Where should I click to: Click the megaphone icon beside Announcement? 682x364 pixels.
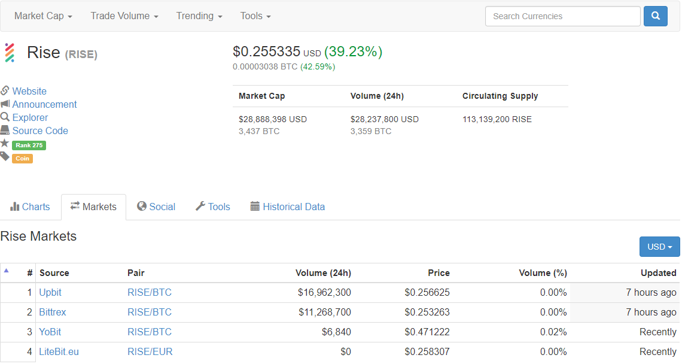(x=5, y=104)
